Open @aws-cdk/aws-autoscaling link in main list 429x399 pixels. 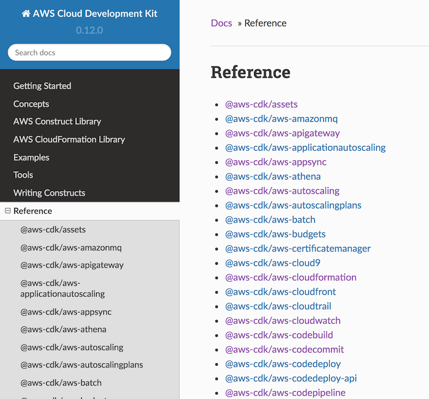[x=282, y=191]
